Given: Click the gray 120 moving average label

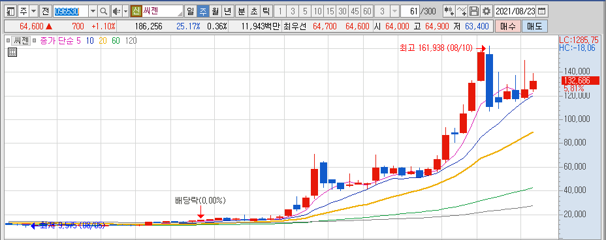Looking at the screenshot, I should (x=131, y=40).
